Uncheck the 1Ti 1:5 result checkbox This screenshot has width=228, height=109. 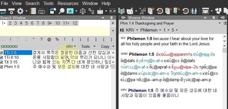(1, 53)
